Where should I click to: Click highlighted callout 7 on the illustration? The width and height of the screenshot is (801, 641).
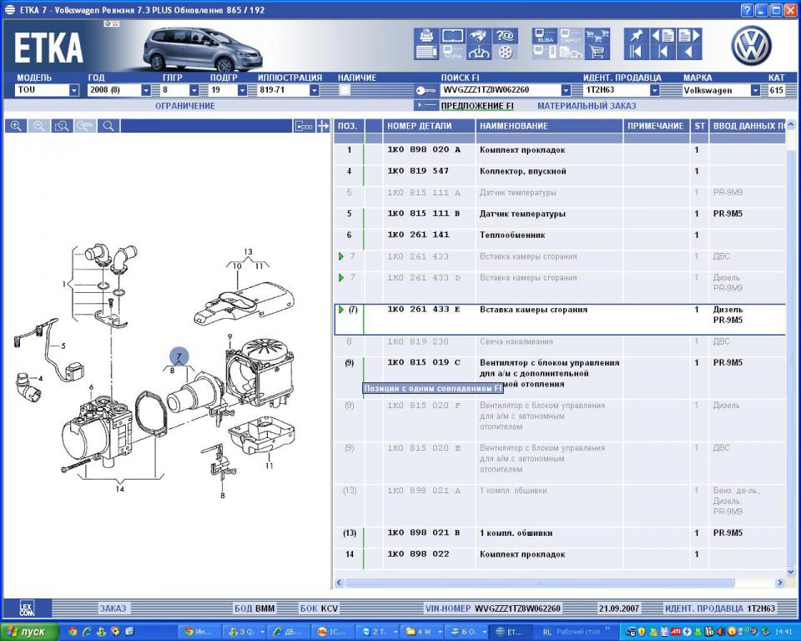[179, 356]
